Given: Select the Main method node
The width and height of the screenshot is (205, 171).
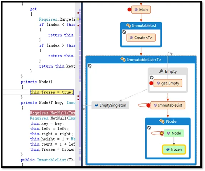Looking at the screenshot, I should pyautogui.click(x=141, y=10).
